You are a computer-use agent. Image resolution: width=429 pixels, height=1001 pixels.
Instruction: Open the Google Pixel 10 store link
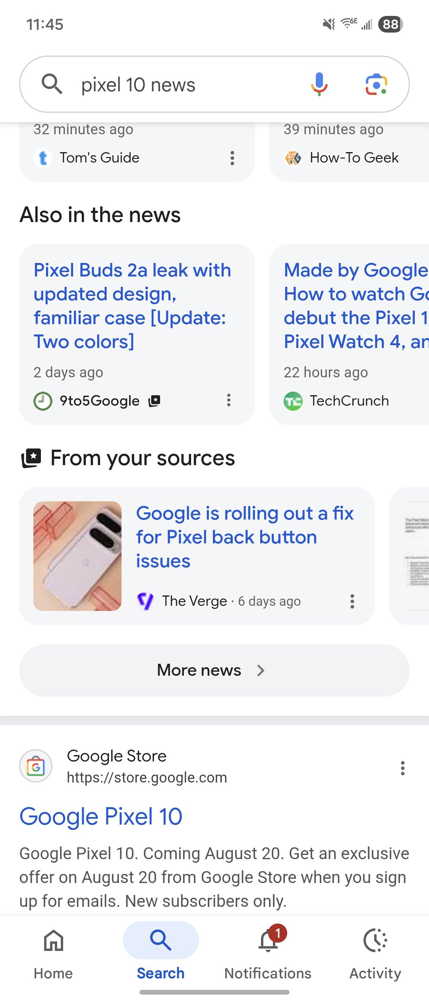(x=101, y=817)
